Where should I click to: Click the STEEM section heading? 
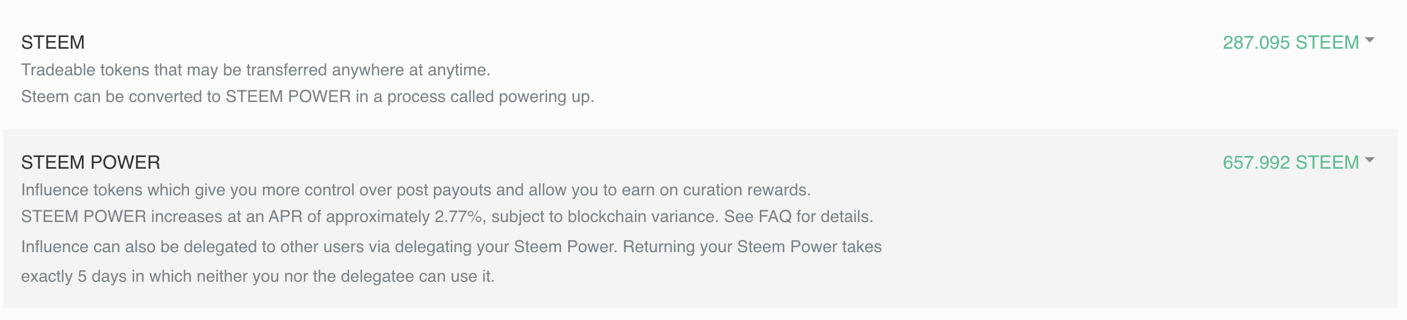53,42
